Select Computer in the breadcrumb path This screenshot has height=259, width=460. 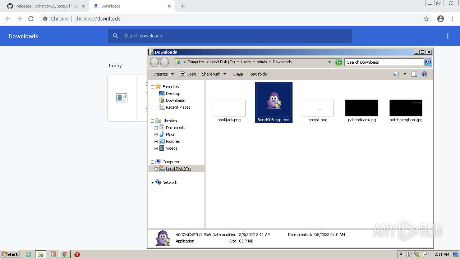195,62
